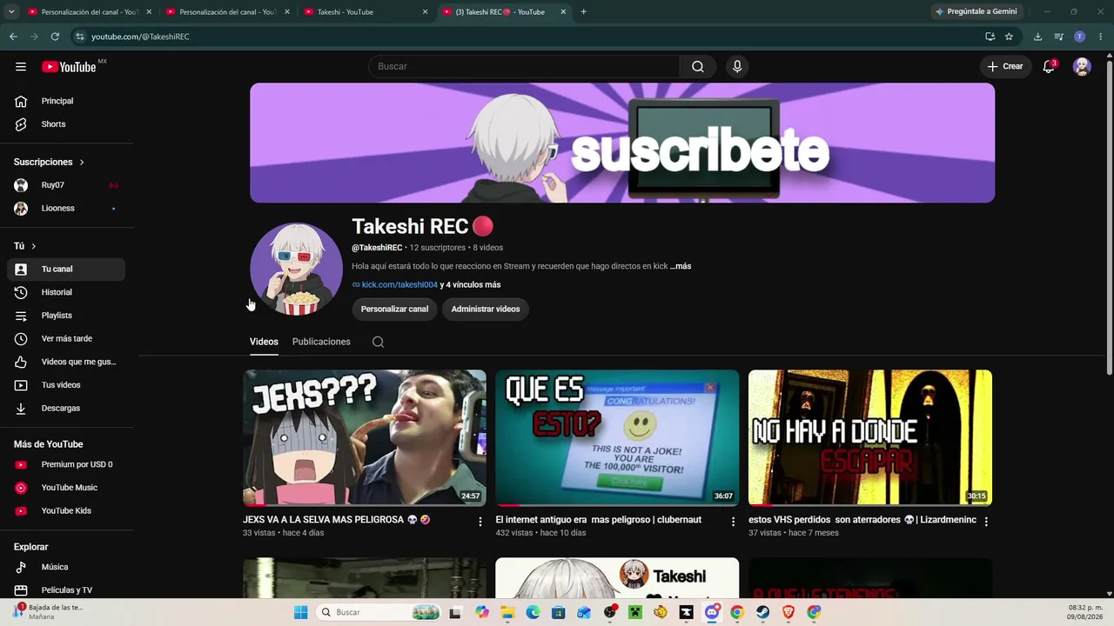Open Historial from the sidebar

click(x=66, y=293)
